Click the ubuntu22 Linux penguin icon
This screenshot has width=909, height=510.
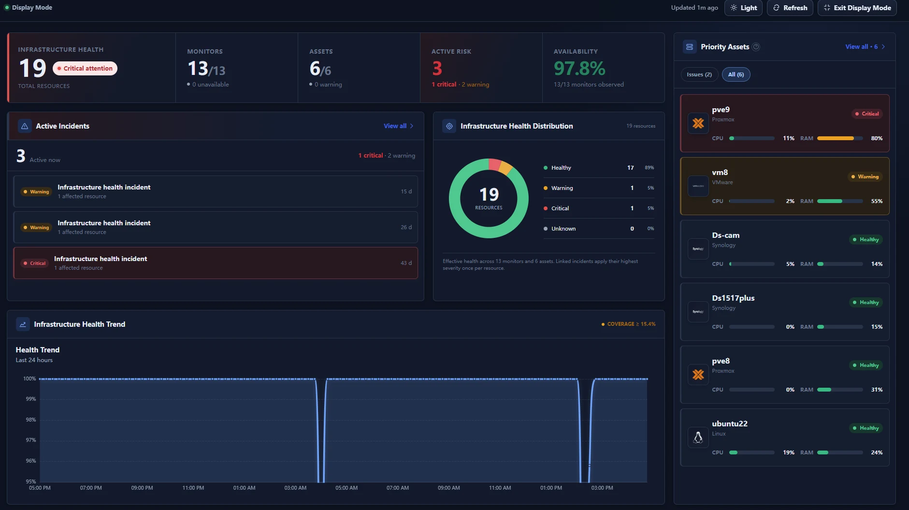click(x=698, y=437)
